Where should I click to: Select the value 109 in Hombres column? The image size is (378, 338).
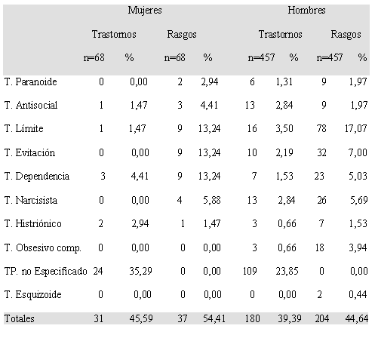(250, 271)
